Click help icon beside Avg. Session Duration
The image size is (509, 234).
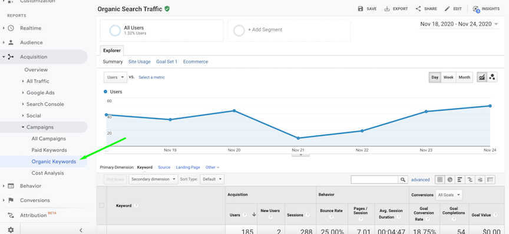pyautogui.click(x=399, y=217)
